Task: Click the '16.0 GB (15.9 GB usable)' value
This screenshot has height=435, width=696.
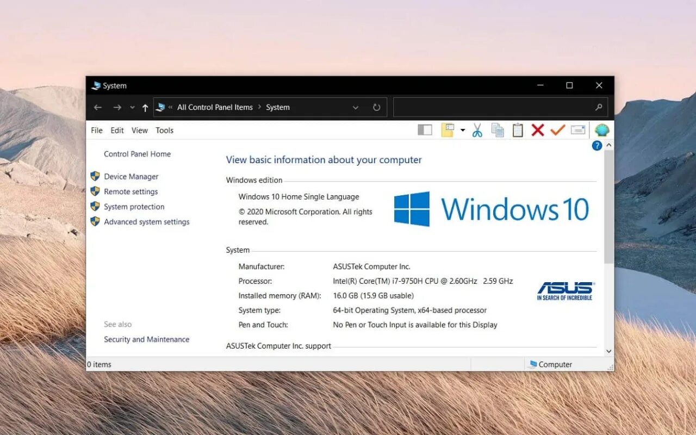Action: [373, 296]
